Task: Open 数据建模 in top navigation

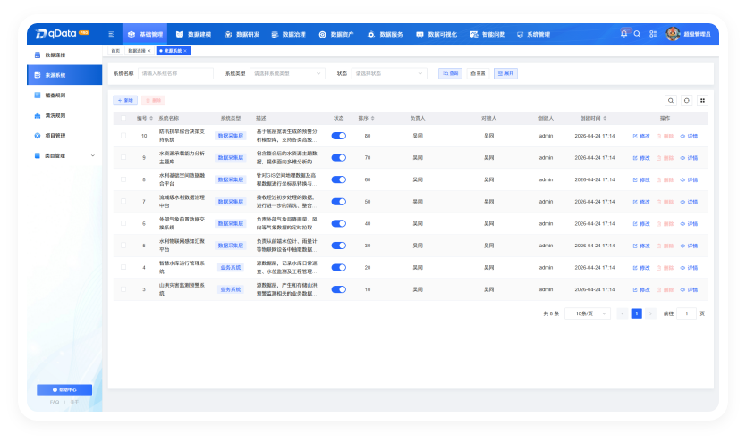Action: (x=193, y=34)
